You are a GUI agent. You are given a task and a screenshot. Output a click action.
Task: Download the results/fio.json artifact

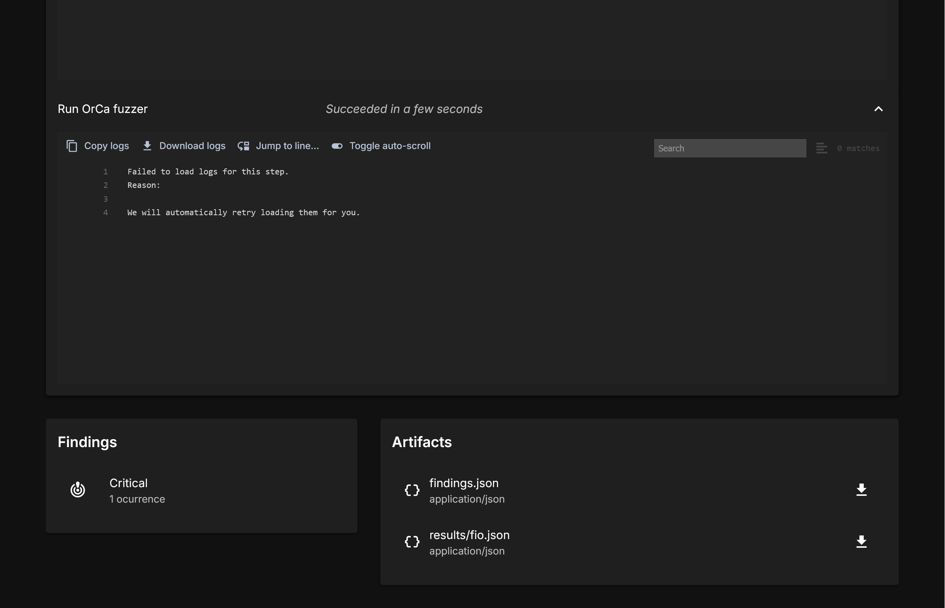(861, 542)
